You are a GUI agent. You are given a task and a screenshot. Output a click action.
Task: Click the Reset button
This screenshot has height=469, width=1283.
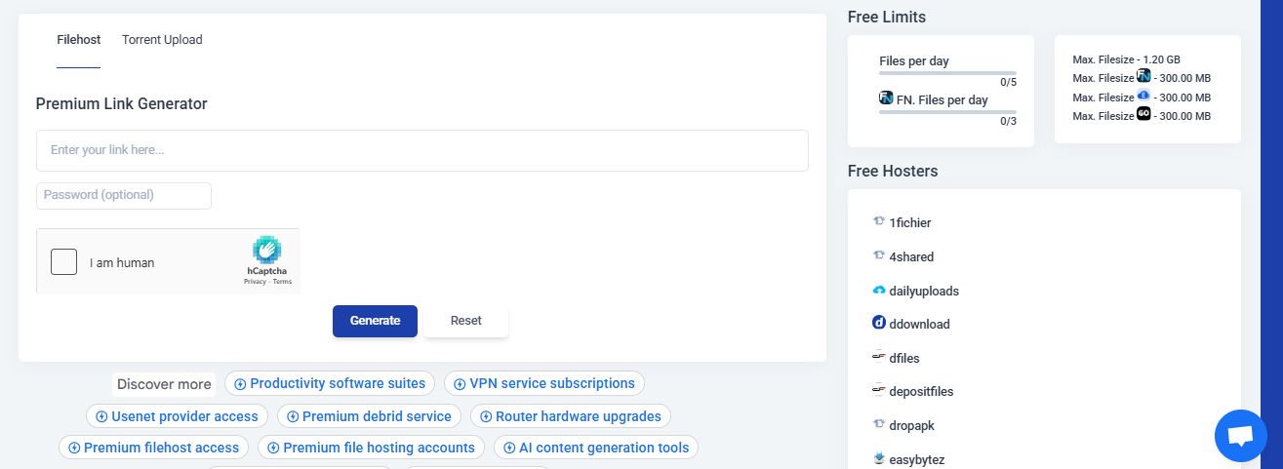[x=465, y=321]
